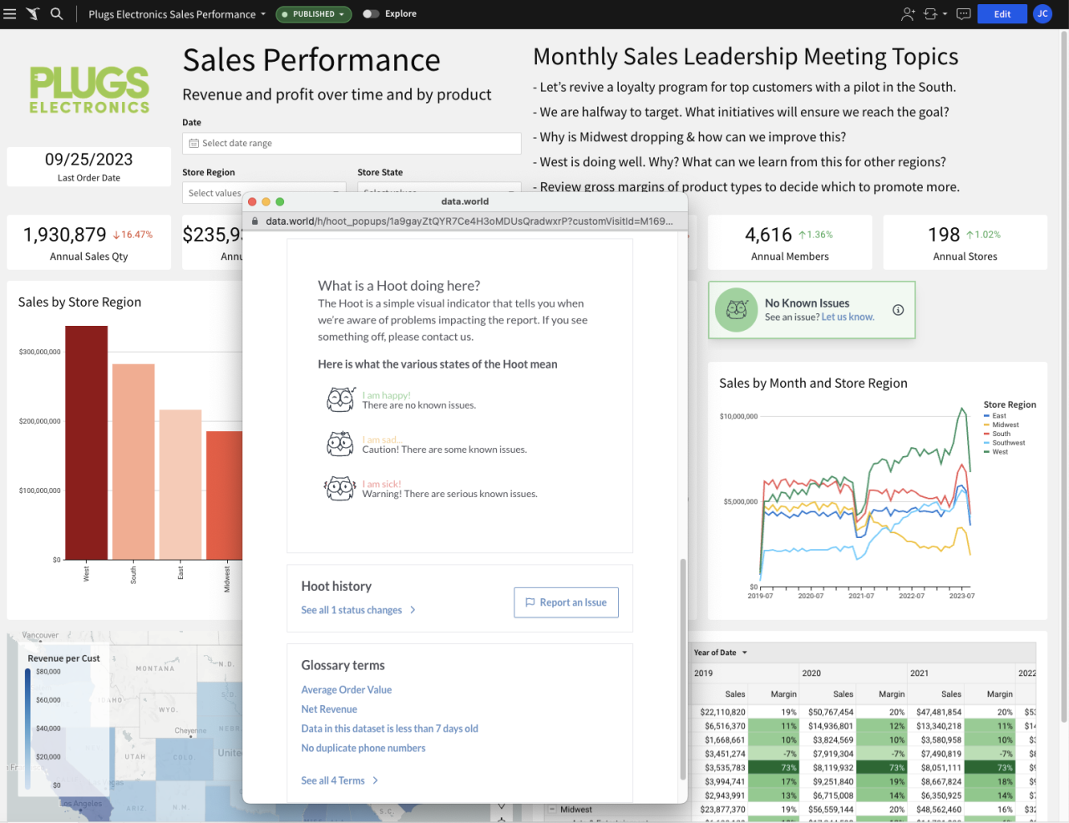Click the Revenue per Cust gradient legend

(x=28, y=729)
